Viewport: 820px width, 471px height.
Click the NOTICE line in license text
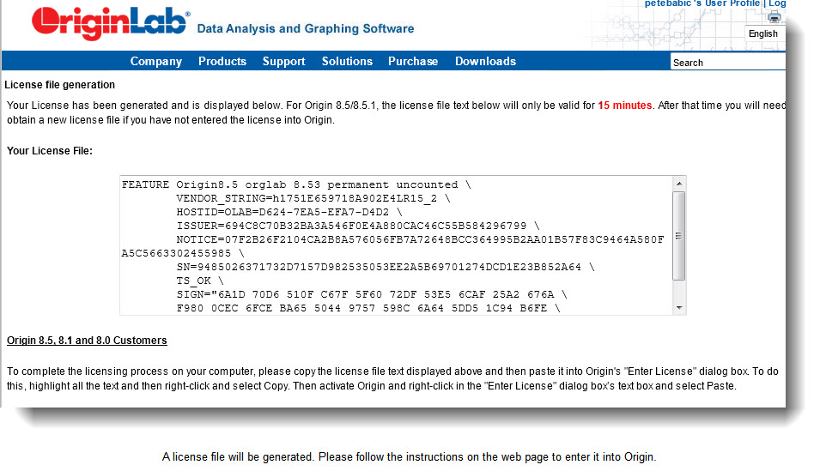click(420, 239)
